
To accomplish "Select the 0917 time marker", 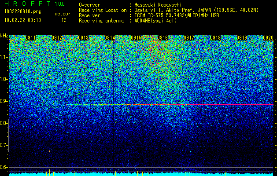I will [189, 38].
